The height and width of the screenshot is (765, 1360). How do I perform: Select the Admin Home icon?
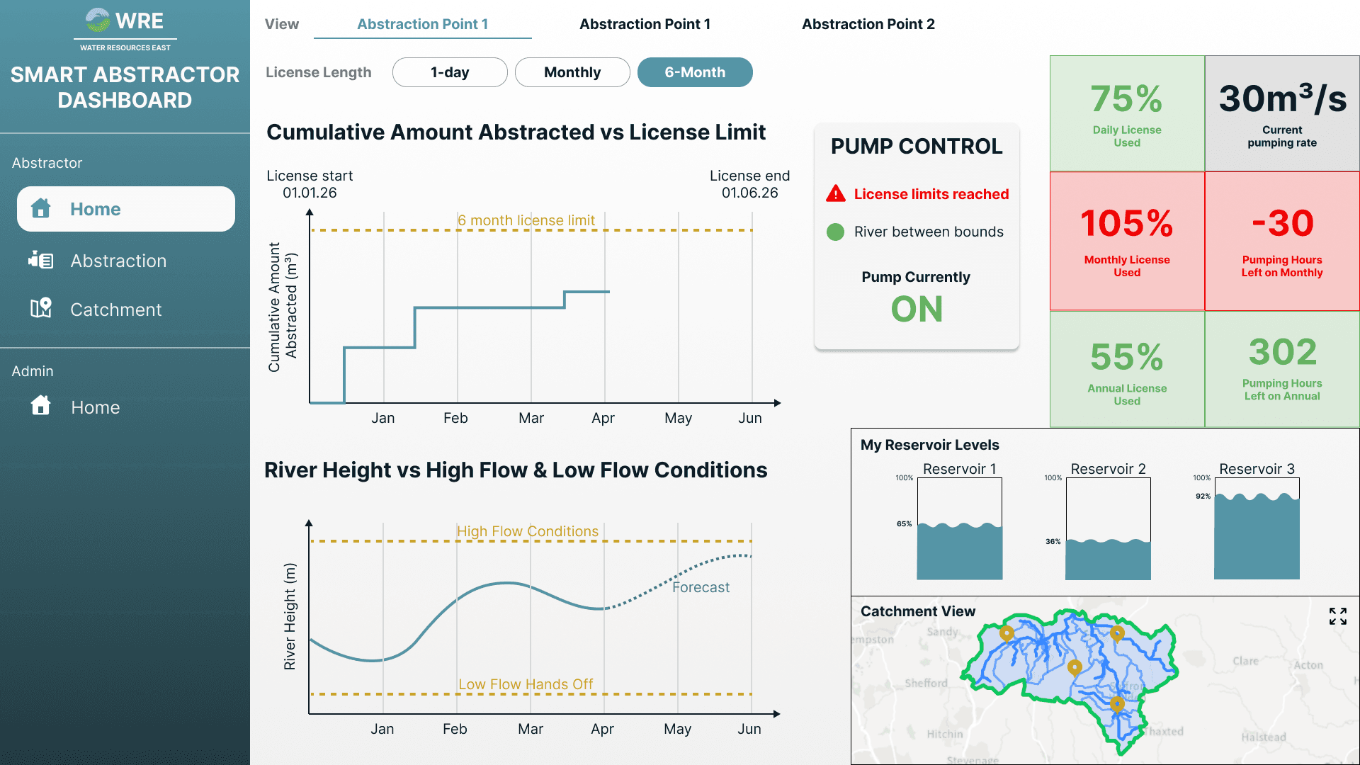pyautogui.click(x=41, y=405)
